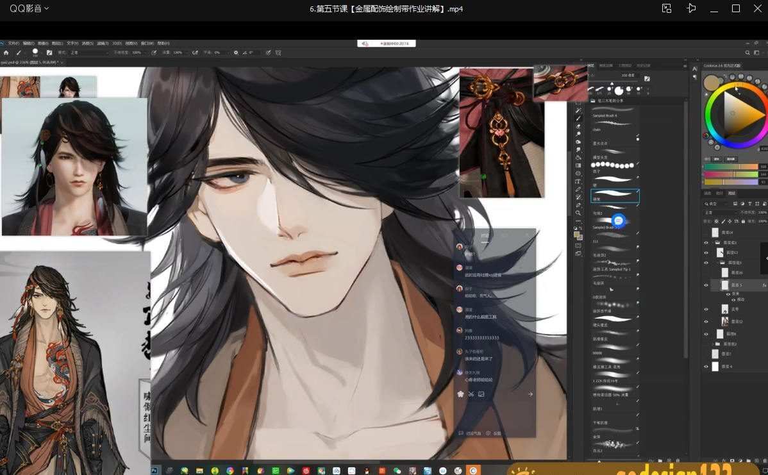
Task: Switch to the 路径 Paths tab
Action: click(x=719, y=193)
